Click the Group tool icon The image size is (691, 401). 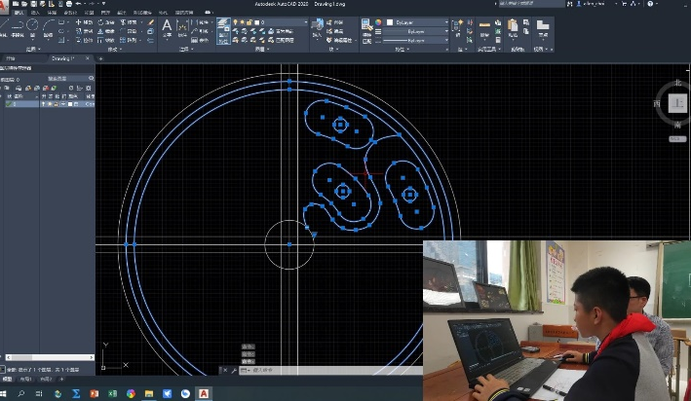458,27
